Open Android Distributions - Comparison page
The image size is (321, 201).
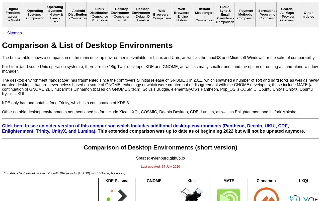[x=76, y=15]
